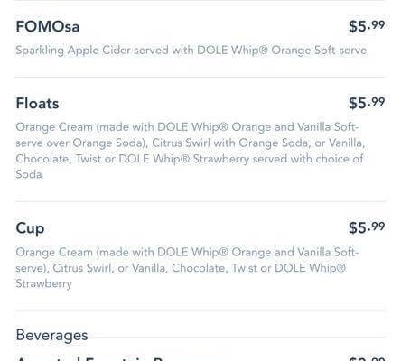401x361 pixels.
Task: Tap the partially visible $2.99 beverage price
Action: [367, 358]
